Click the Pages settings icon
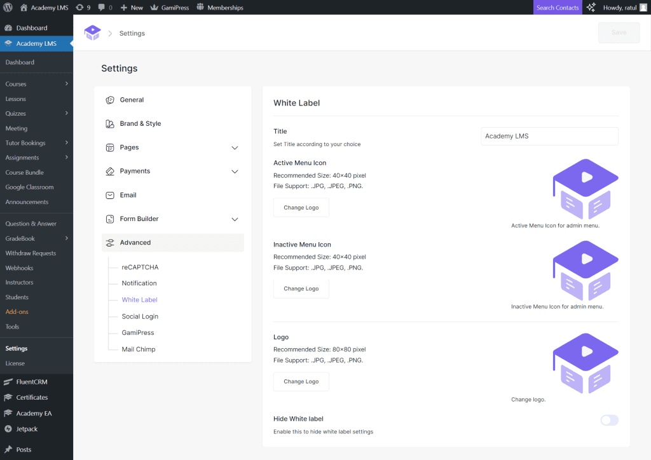Screen dimensions: 651x460 112,147
